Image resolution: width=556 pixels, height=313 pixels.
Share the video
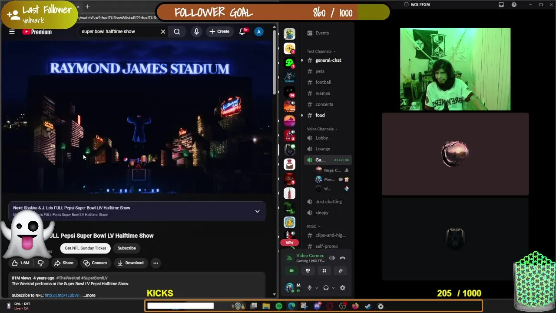pyautogui.click(x=63, y=263)
